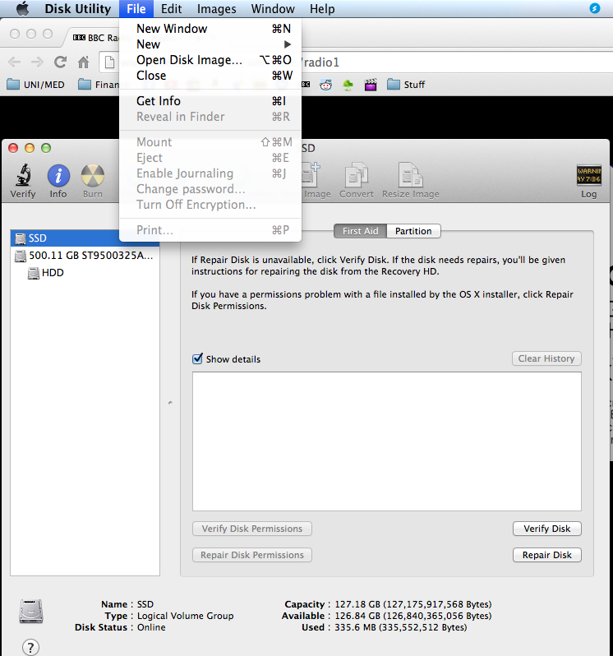Click the Clear History button

click(546, 358)
